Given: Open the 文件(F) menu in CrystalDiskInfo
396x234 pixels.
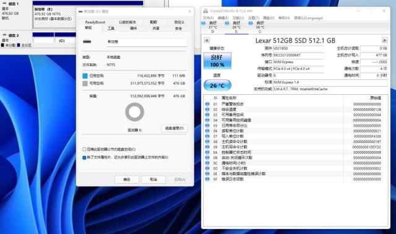Looking at the screenshot, I should (x=209, y=18).
